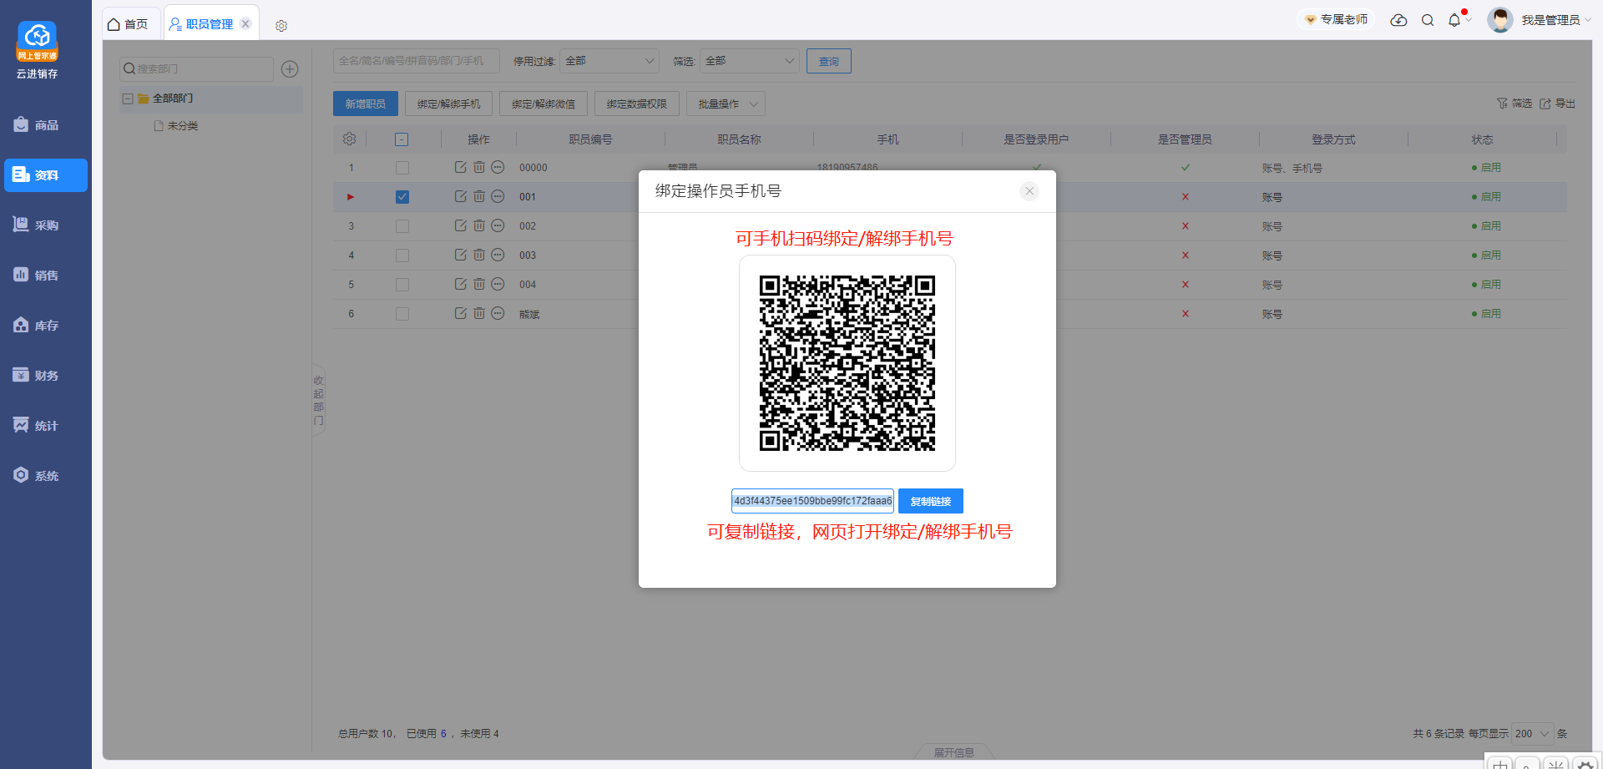Select employee number cell 004
The width and height of the screenshot is (1603, 769).
[x=528, y=285]
